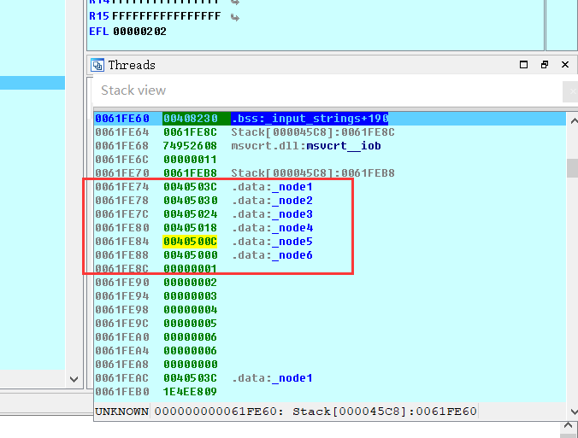Click the .data:_node4 reference
This screenshot has height=438, width=578.
point(273,228)
